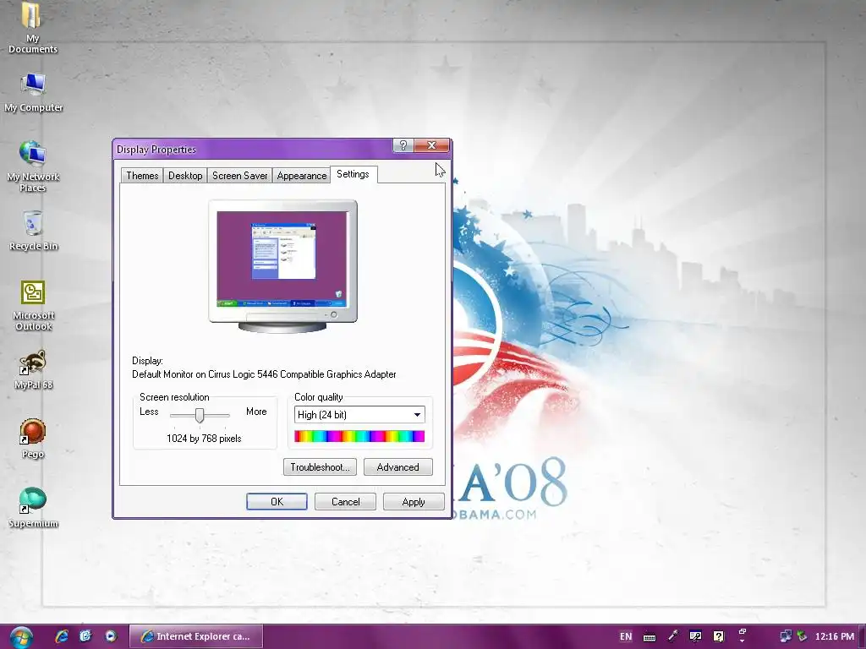Viewport: 866px width, 649px height.
Task: Open the Screen Saver tab
Action: click(x=239, y=176)
